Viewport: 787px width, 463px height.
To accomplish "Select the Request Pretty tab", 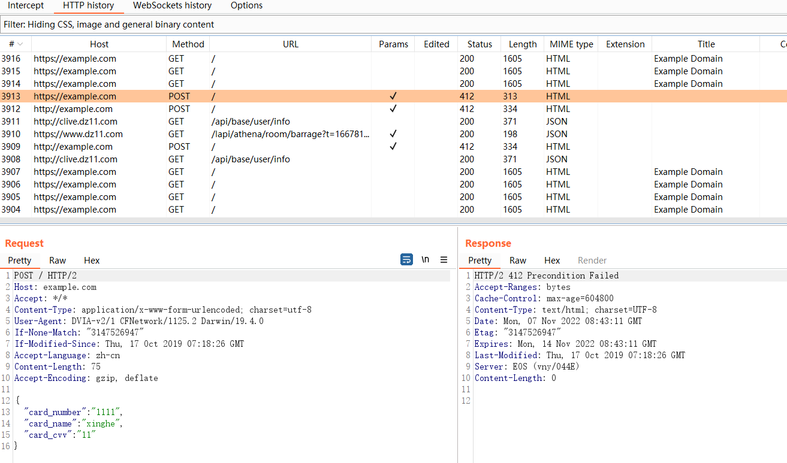I will (20, 260).
